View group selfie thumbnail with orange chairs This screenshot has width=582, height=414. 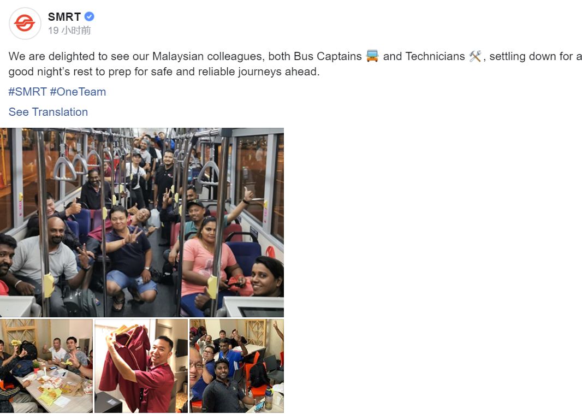click(237, 366)
